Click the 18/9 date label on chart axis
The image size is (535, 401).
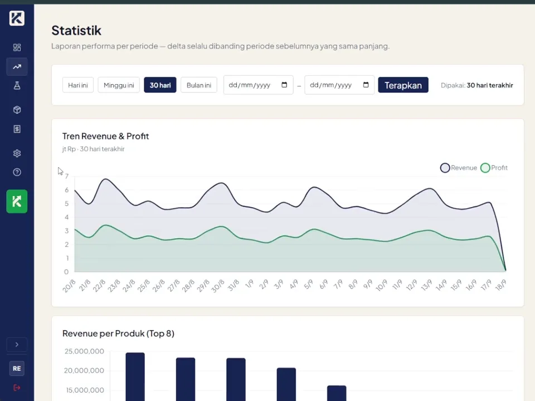pos(500,285)
